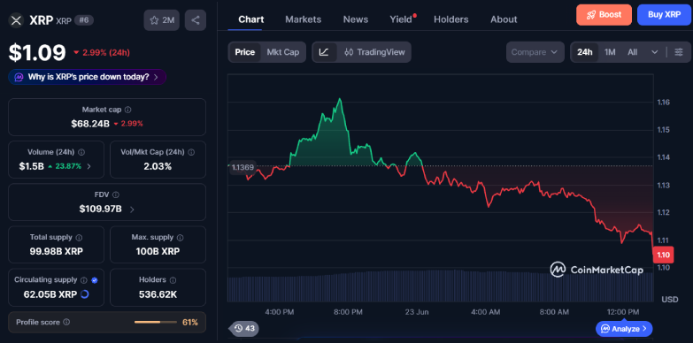Viewport: 693px width, 343px height.
Task: Click the Analyze button
Action: click(x=624, y=329)
